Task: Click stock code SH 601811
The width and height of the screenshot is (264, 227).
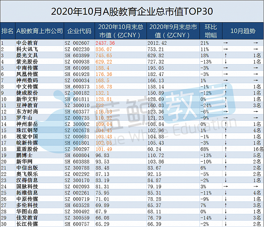Action: 77,99
